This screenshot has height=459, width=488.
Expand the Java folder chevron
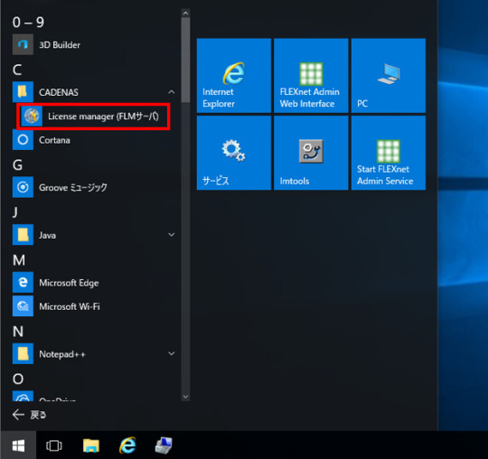pyautogui.click(x=172, y=235)
